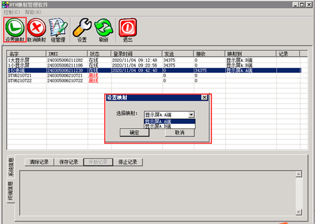Select the DTU6210722 row name

pyautogui.click(x=20, y=81)
